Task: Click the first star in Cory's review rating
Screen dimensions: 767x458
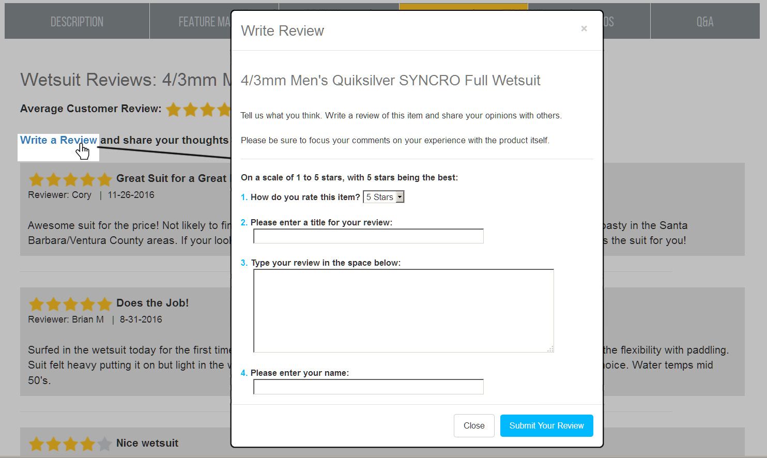Action: pos(36,179)
